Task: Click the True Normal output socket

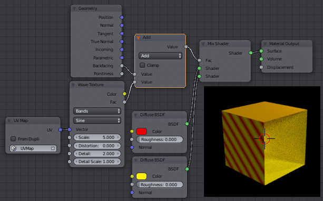Action: click(x=122, y=42)
